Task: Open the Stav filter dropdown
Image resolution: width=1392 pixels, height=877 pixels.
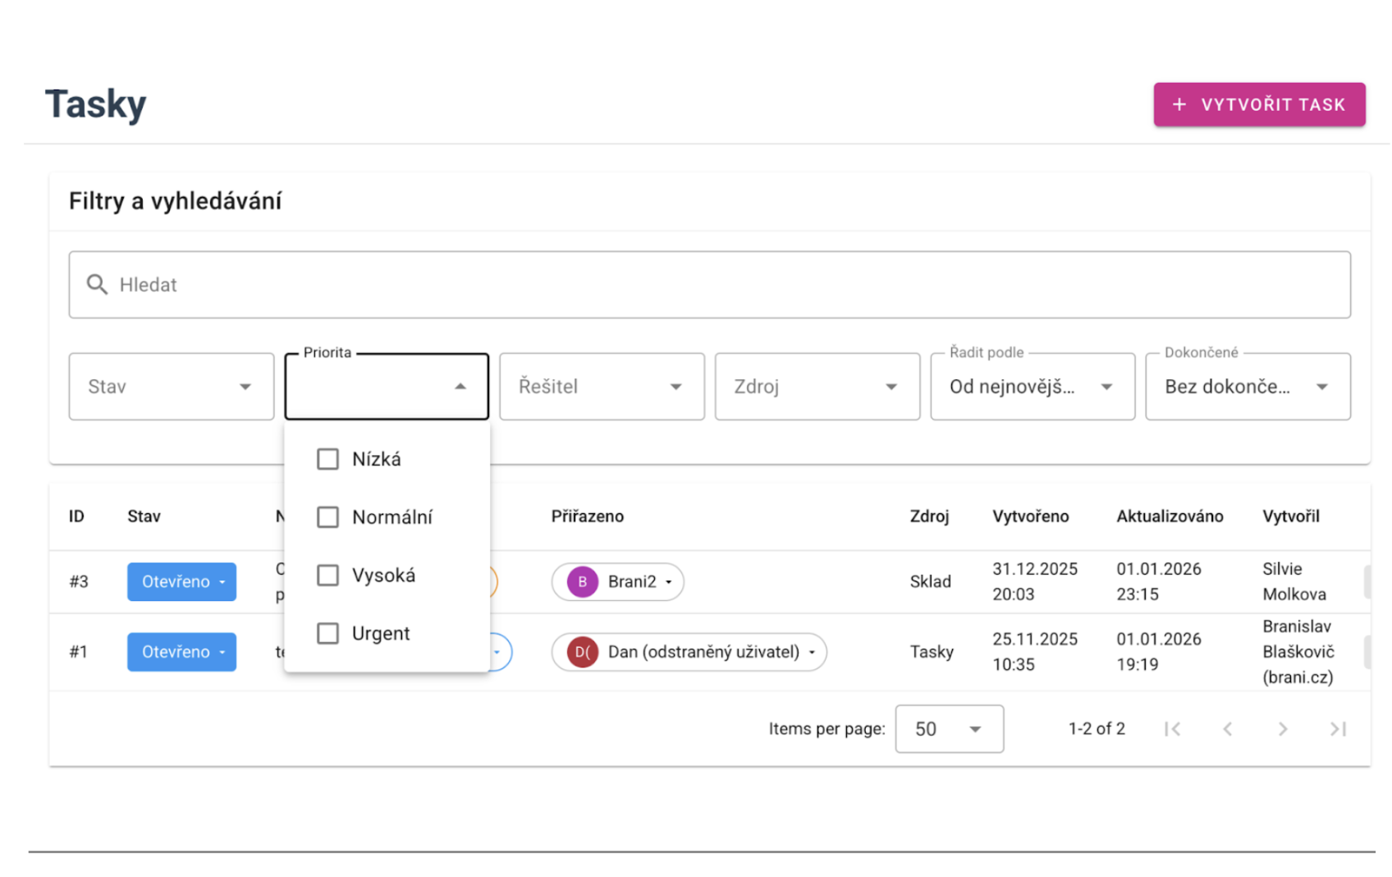Action: click(x=171, y=386)
